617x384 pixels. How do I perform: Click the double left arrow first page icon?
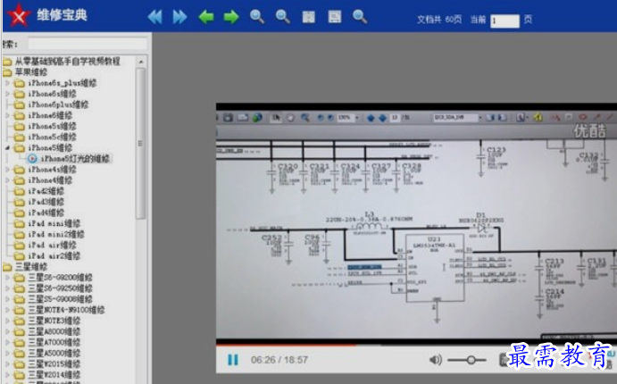pos(155,17)
